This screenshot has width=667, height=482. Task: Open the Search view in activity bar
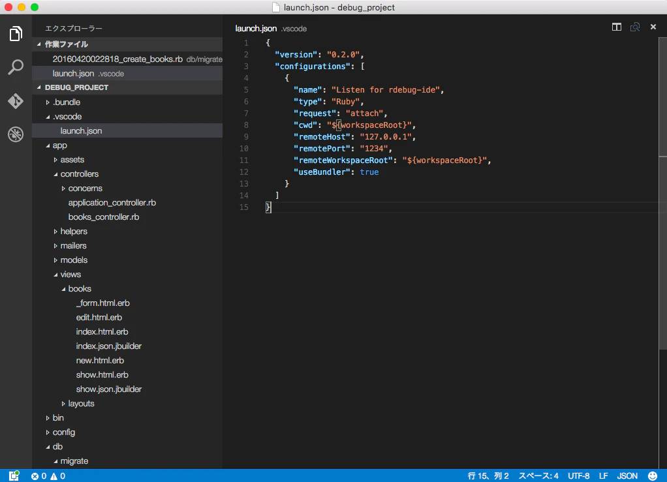tap(16, 67)
